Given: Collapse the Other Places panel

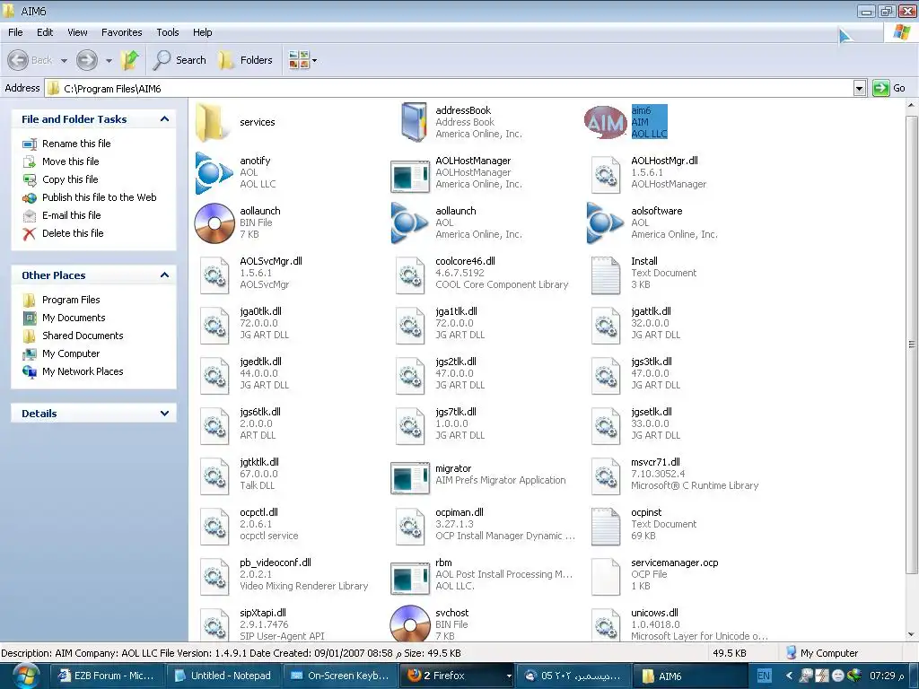Looking at the screenshot, I should 165,275.
